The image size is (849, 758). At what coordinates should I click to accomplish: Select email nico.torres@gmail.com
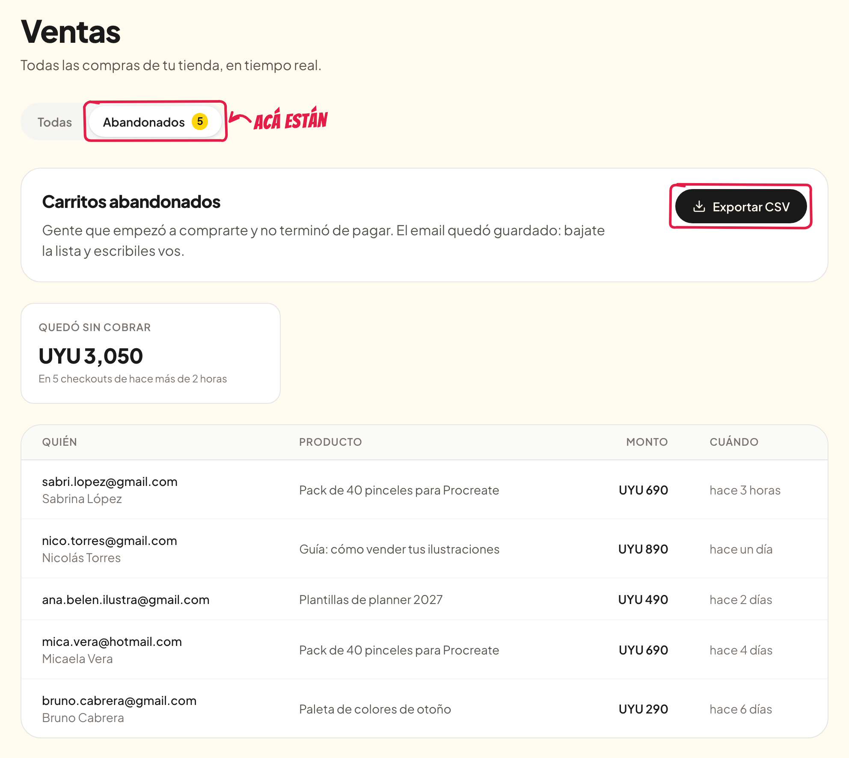point(110,541)
